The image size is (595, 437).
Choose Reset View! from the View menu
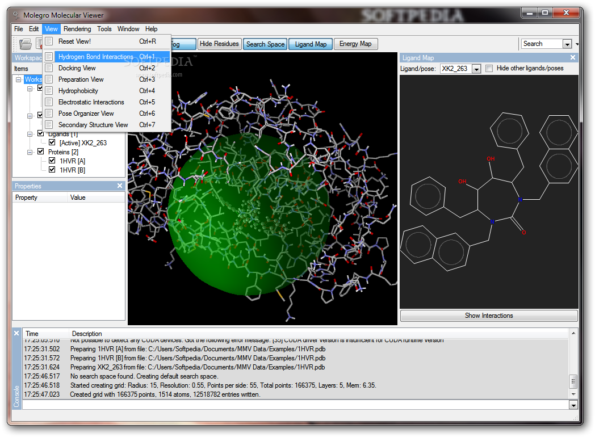point(107,41)
